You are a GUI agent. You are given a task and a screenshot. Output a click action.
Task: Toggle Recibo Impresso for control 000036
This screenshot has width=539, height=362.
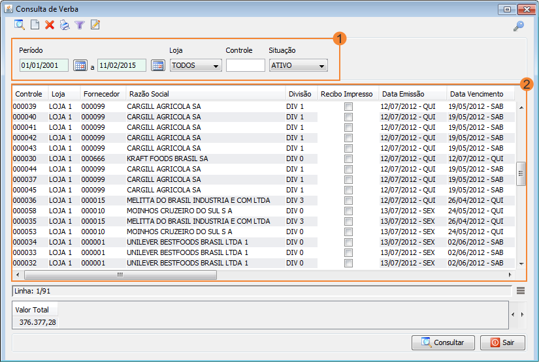point(348,200)
